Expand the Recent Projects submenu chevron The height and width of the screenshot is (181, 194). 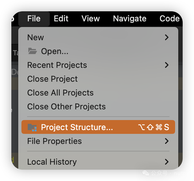(x=167, y=65)
